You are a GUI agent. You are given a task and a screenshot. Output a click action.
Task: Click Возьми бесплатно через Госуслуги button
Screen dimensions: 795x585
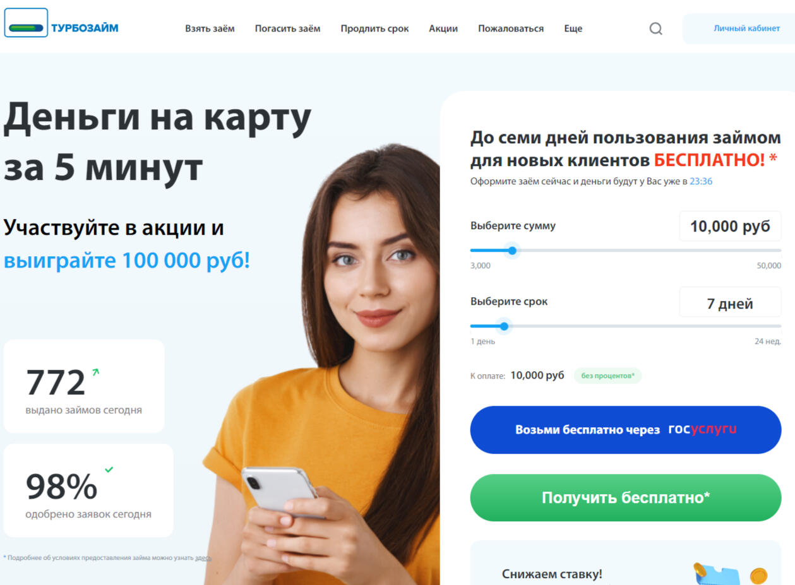click(x=626, y=430)
